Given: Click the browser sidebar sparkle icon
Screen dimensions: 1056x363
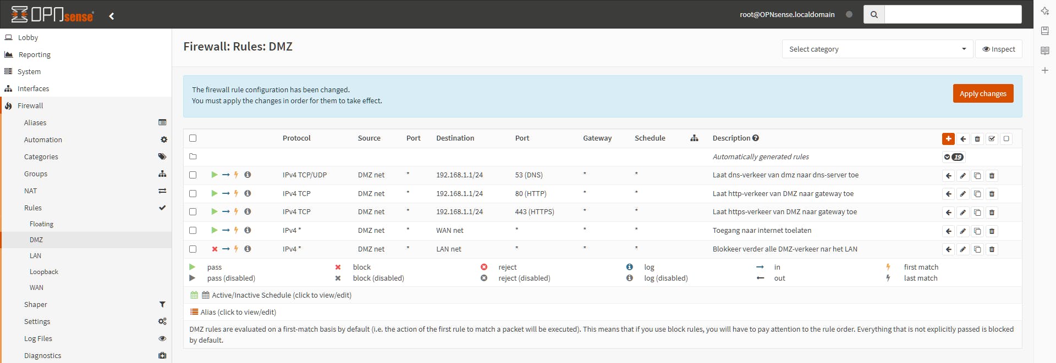Looking at the screenshot, I should (x=1045, y=11).
